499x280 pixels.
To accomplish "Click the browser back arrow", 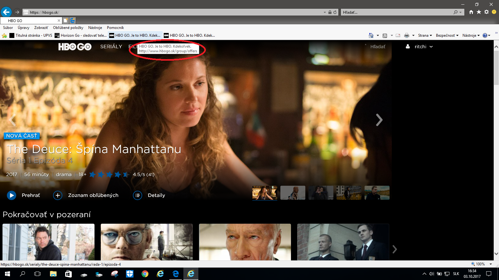I will (x=6, y=12).
